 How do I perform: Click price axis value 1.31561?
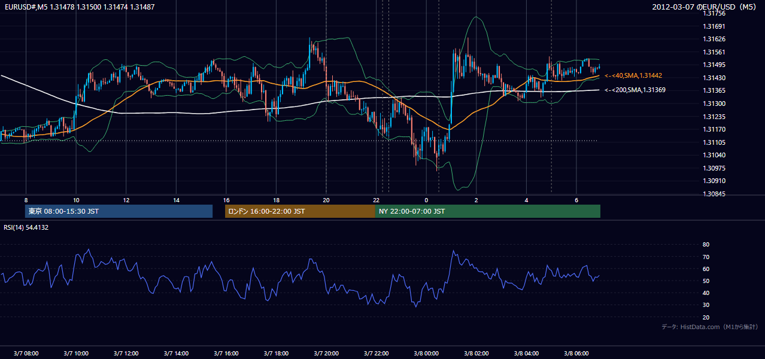pos(714,52)
